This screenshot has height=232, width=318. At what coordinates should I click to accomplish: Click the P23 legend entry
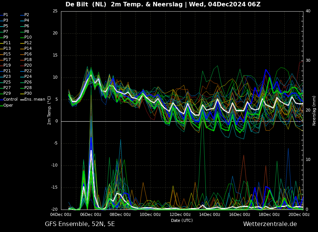point(7,77)
